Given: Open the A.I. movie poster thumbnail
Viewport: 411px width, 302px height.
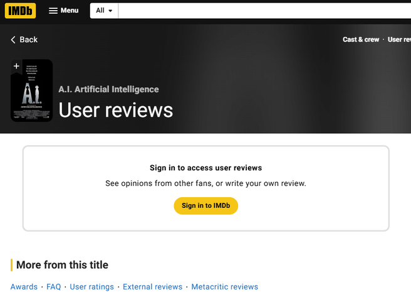Looking at the screenshot, I should [31, 90].
